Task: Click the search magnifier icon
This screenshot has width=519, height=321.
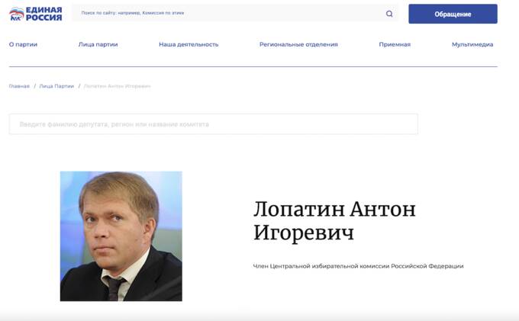Action: pyautogui.click(x=389, y=14)
